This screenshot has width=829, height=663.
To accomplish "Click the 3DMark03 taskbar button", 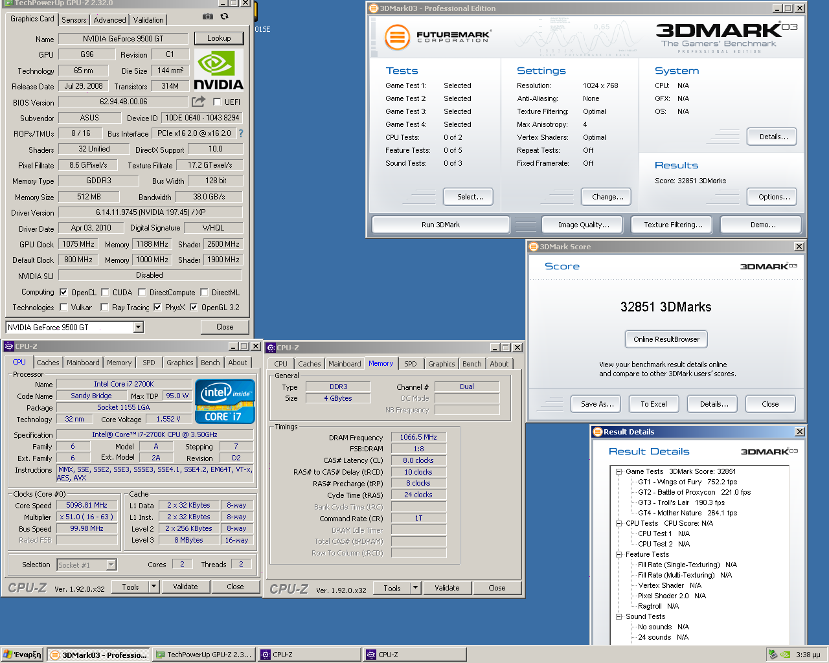I will (x=98, y=655).
